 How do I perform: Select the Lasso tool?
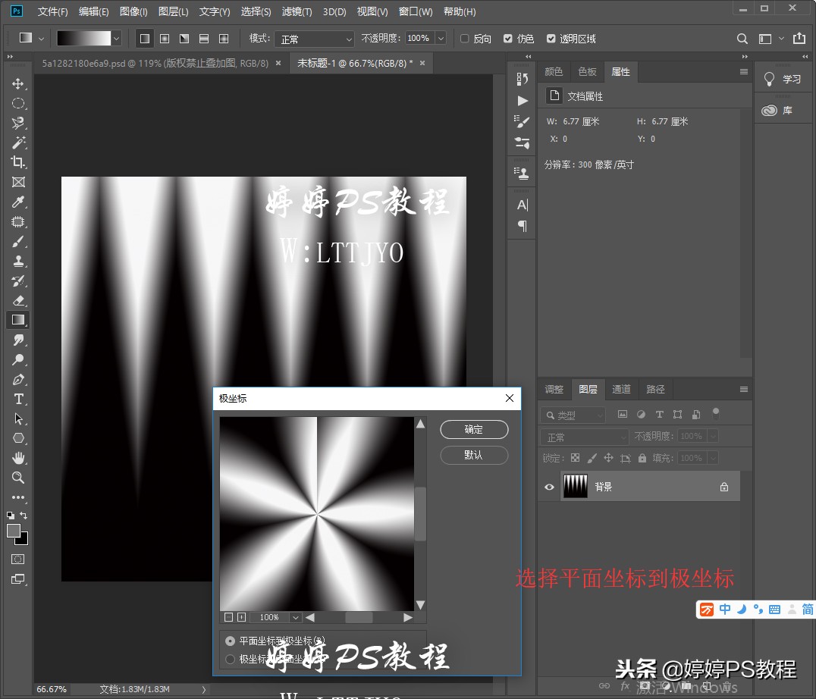(x=18, y=123)
